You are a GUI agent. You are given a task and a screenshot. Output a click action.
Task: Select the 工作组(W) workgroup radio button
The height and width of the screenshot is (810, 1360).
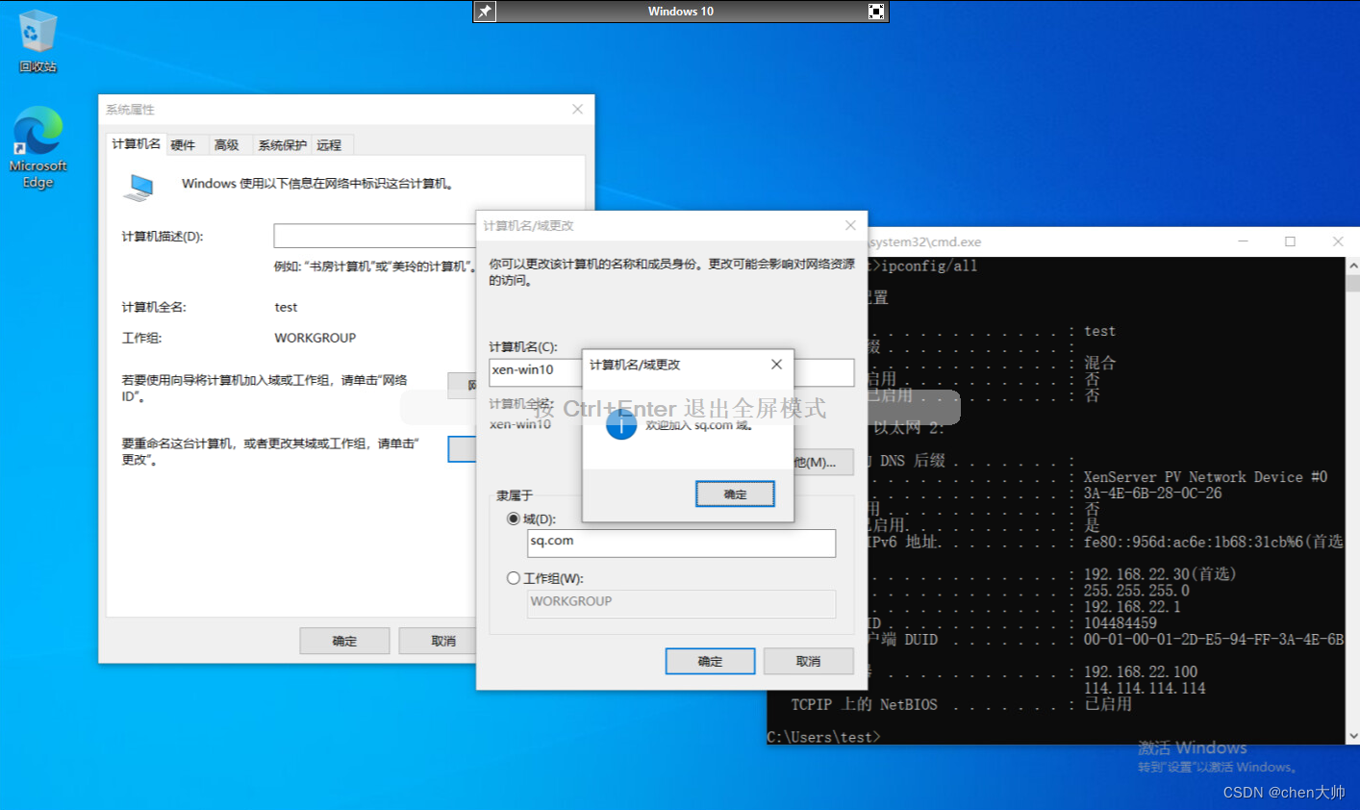pos(514,578)
